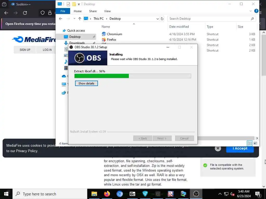Click LOG IN on MediaFire
The image size is (266, 199).
pyautogui.click(x=47, y=50)
